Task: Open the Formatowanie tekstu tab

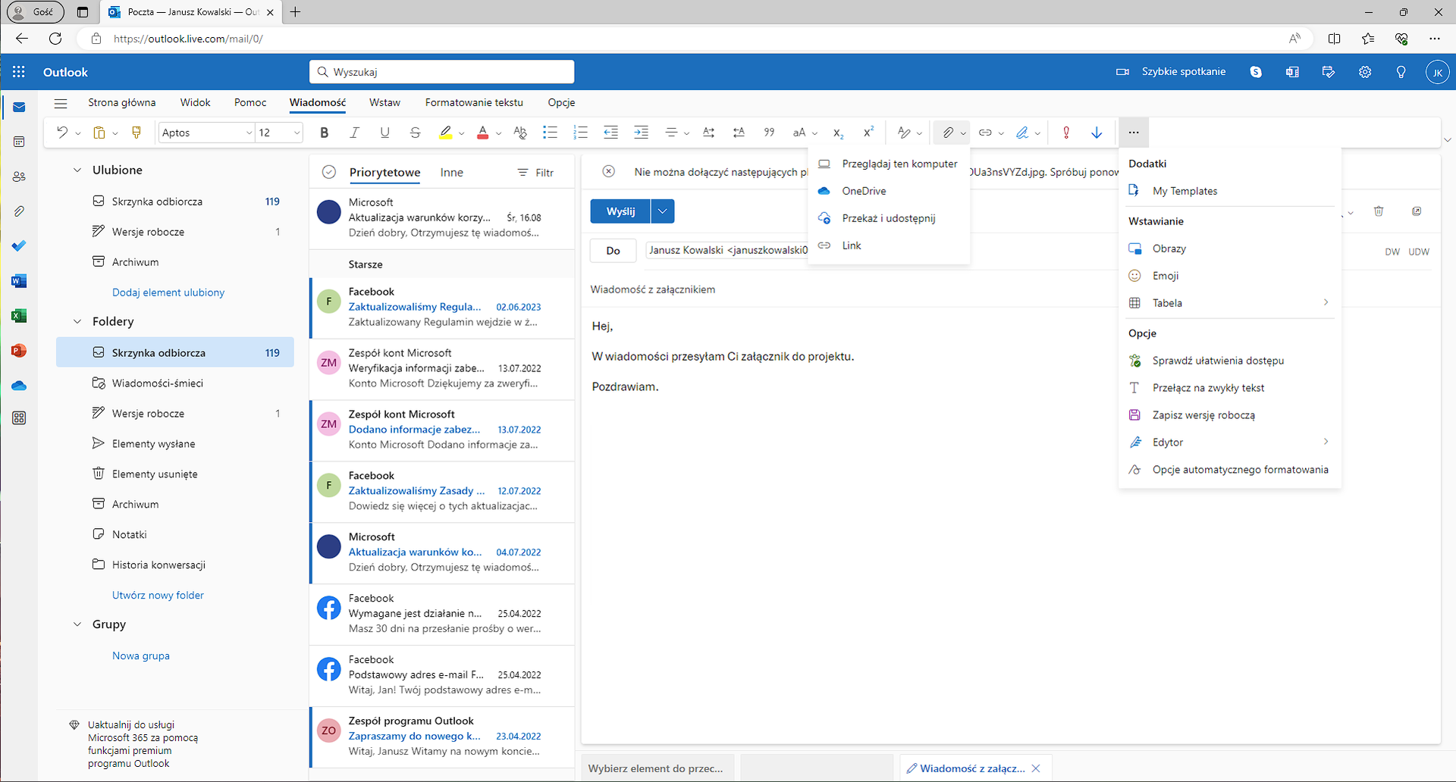Action: point(474,102)
